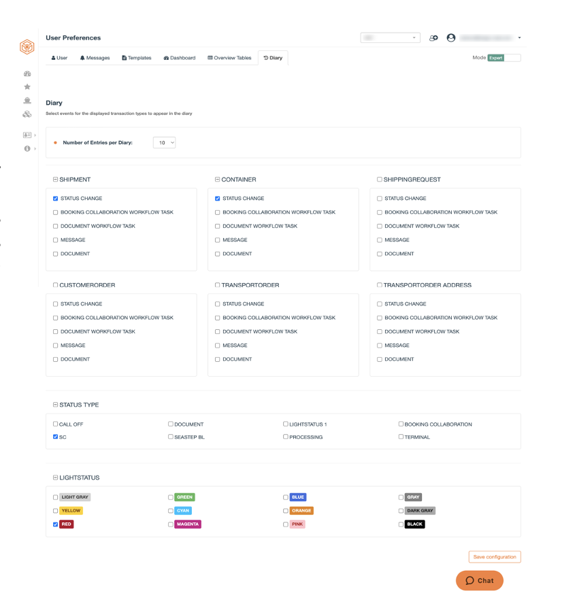Uncheck the RED lightstatus checkbox
Screen dimensions: 577x600
point(56,524)
